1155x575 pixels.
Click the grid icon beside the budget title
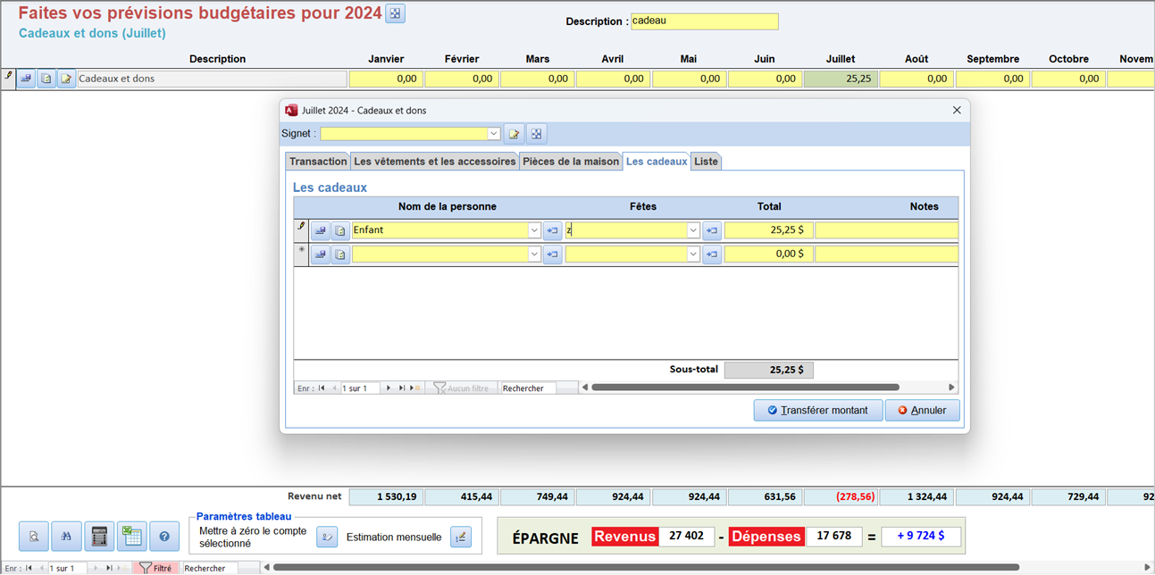point(396,13)
